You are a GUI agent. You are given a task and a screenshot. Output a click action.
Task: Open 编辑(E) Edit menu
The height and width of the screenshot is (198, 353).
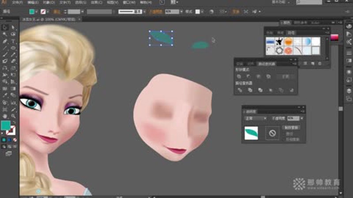(x=33, y=2)
